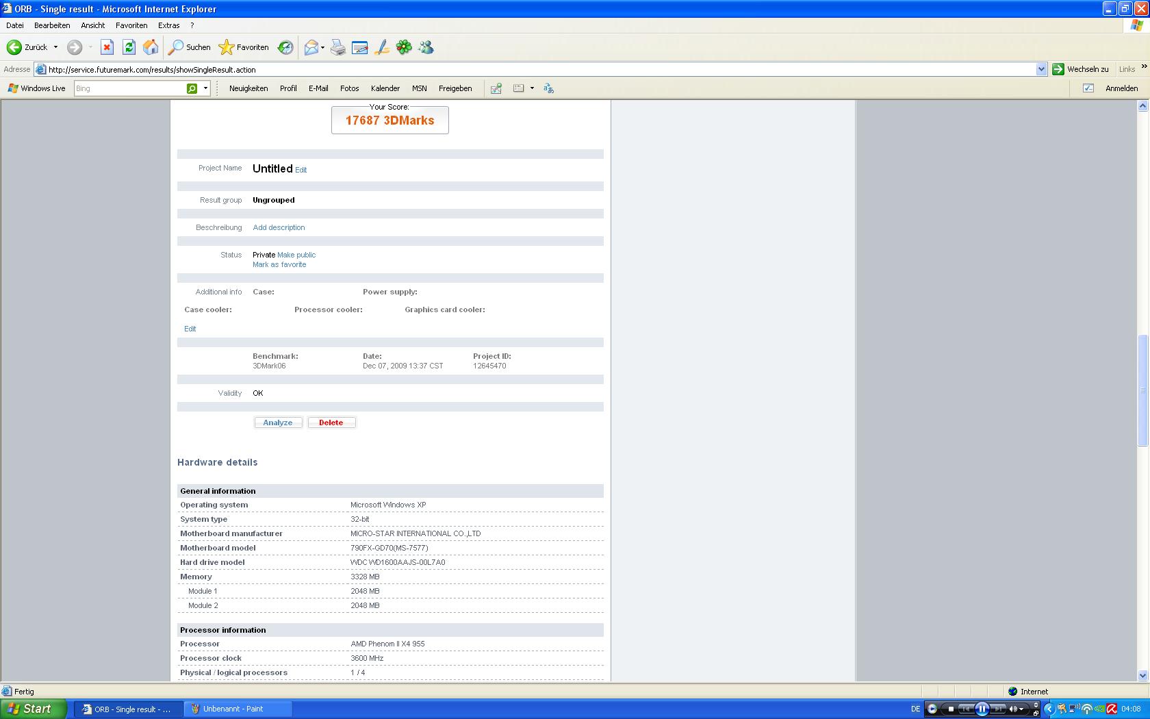Open Messenger people icon in toolbar
1150x719 pixels.
click(426, 47)
